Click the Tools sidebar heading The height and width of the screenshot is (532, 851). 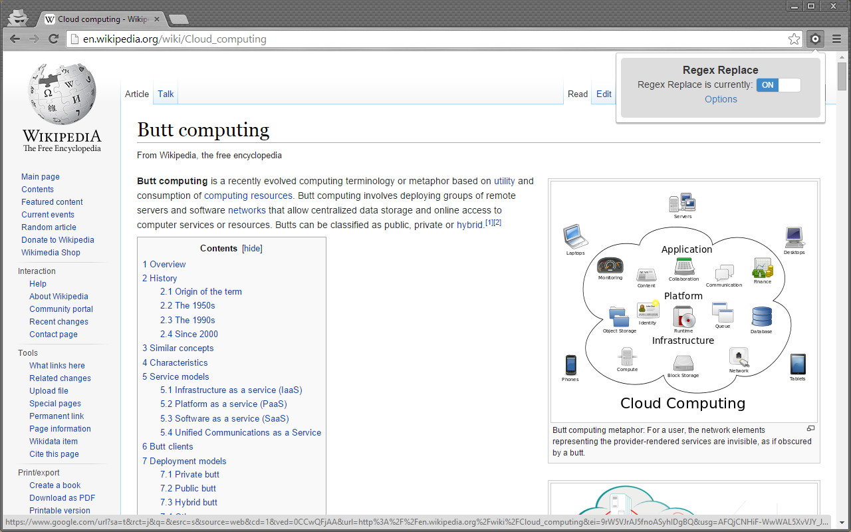[28, 353]
